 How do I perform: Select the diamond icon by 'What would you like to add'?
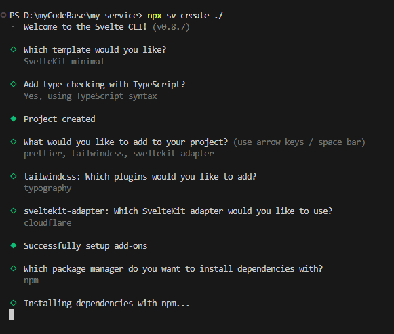click(x=14, y=142)
